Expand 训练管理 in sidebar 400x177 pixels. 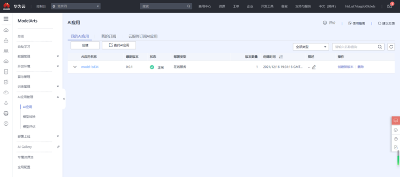[58, 86]
